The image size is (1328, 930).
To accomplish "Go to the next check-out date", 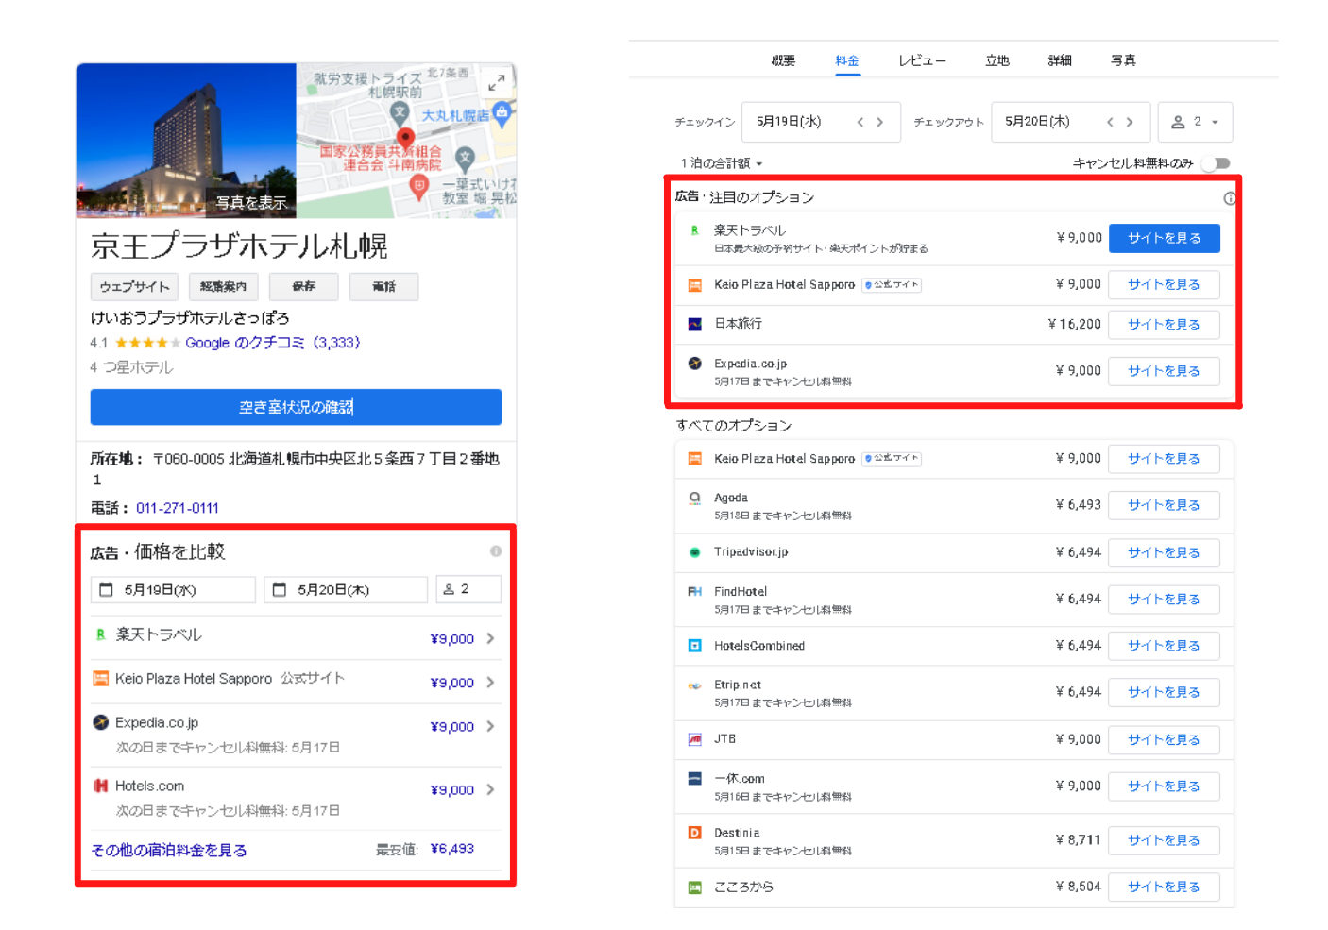I will click(1130, 122).
